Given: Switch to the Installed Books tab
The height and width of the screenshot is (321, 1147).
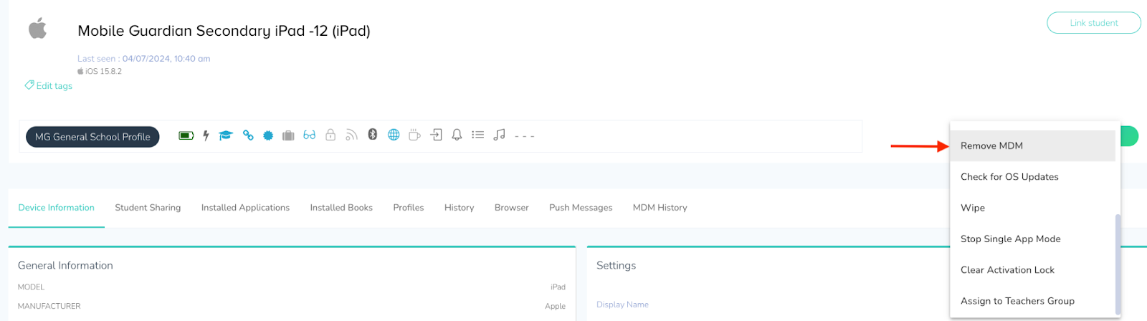Looking at the screenshot, I should (341, 208).
